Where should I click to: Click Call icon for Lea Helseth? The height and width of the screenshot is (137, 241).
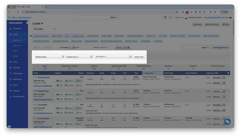78,113
